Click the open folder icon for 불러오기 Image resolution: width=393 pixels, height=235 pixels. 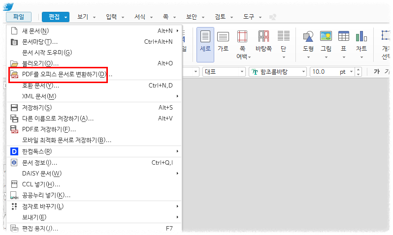14,63
